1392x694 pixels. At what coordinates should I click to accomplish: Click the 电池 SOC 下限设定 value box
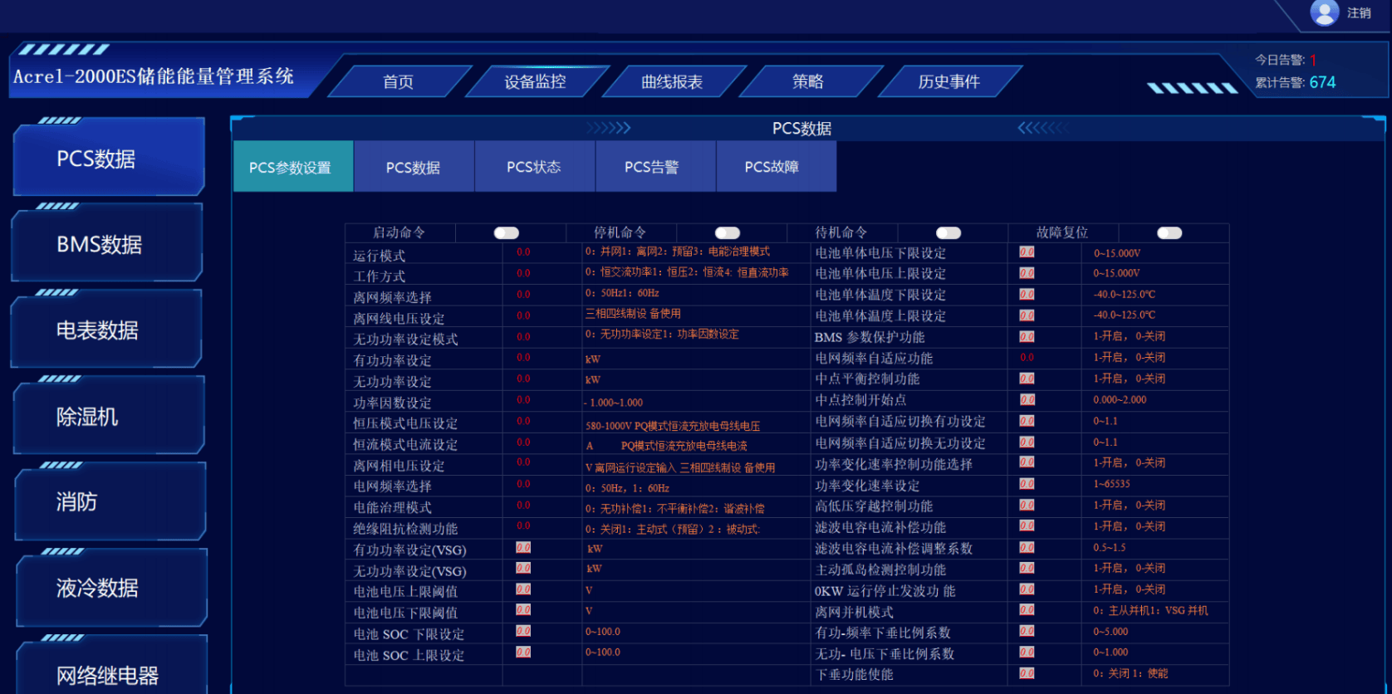523,631
